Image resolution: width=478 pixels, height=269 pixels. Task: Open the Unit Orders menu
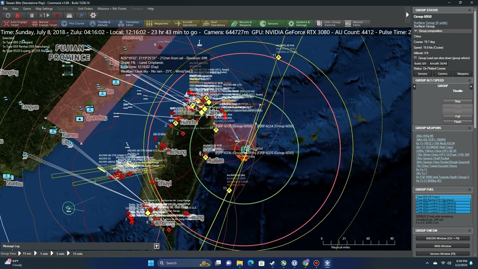click(85, 9)
